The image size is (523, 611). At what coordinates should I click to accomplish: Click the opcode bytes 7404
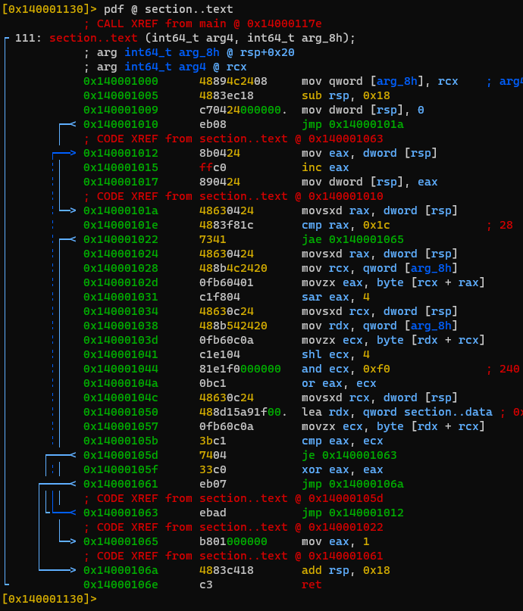[x=213, y=455]
